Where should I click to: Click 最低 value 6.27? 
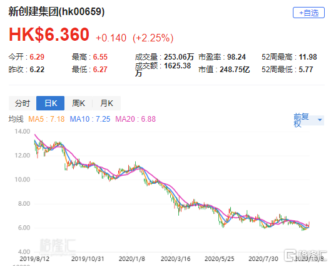(x=100, y=70)
